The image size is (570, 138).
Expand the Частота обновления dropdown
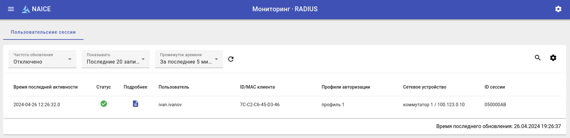[x=42, y=59]
